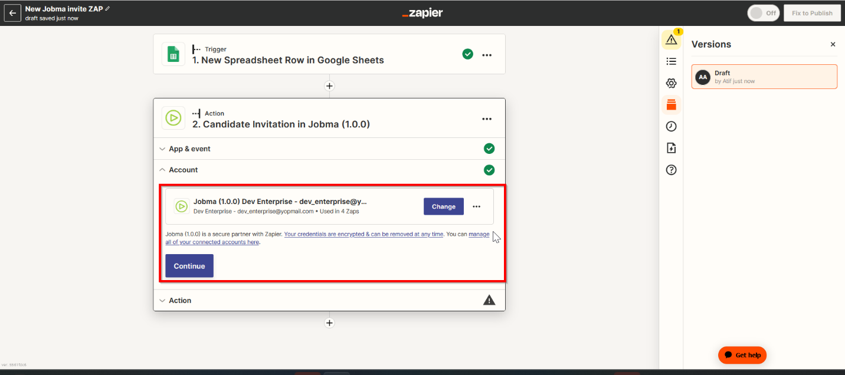
Task: Open the help question mark icon
Action: [671, 170]
